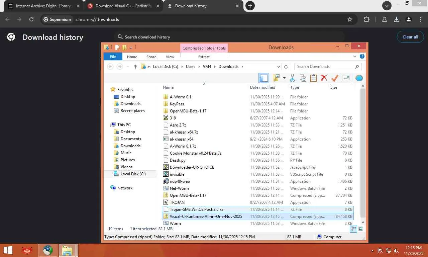The width and height of the screenshot is (428, 257).
Task: Select the KeyPass folder
Action: (177, 104)
